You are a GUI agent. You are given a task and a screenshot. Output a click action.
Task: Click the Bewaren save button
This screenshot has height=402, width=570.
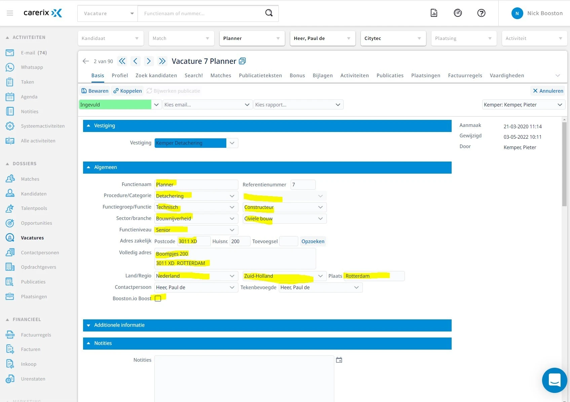pos(95,91)
